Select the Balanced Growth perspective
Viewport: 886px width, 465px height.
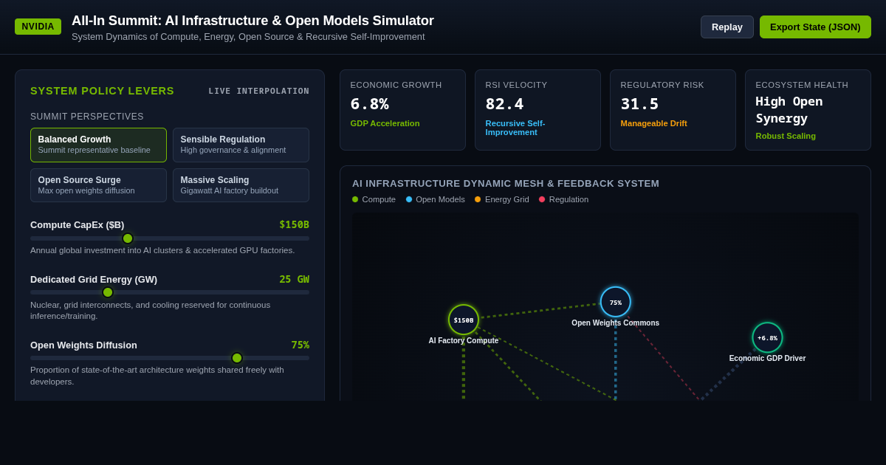point(98,145)
